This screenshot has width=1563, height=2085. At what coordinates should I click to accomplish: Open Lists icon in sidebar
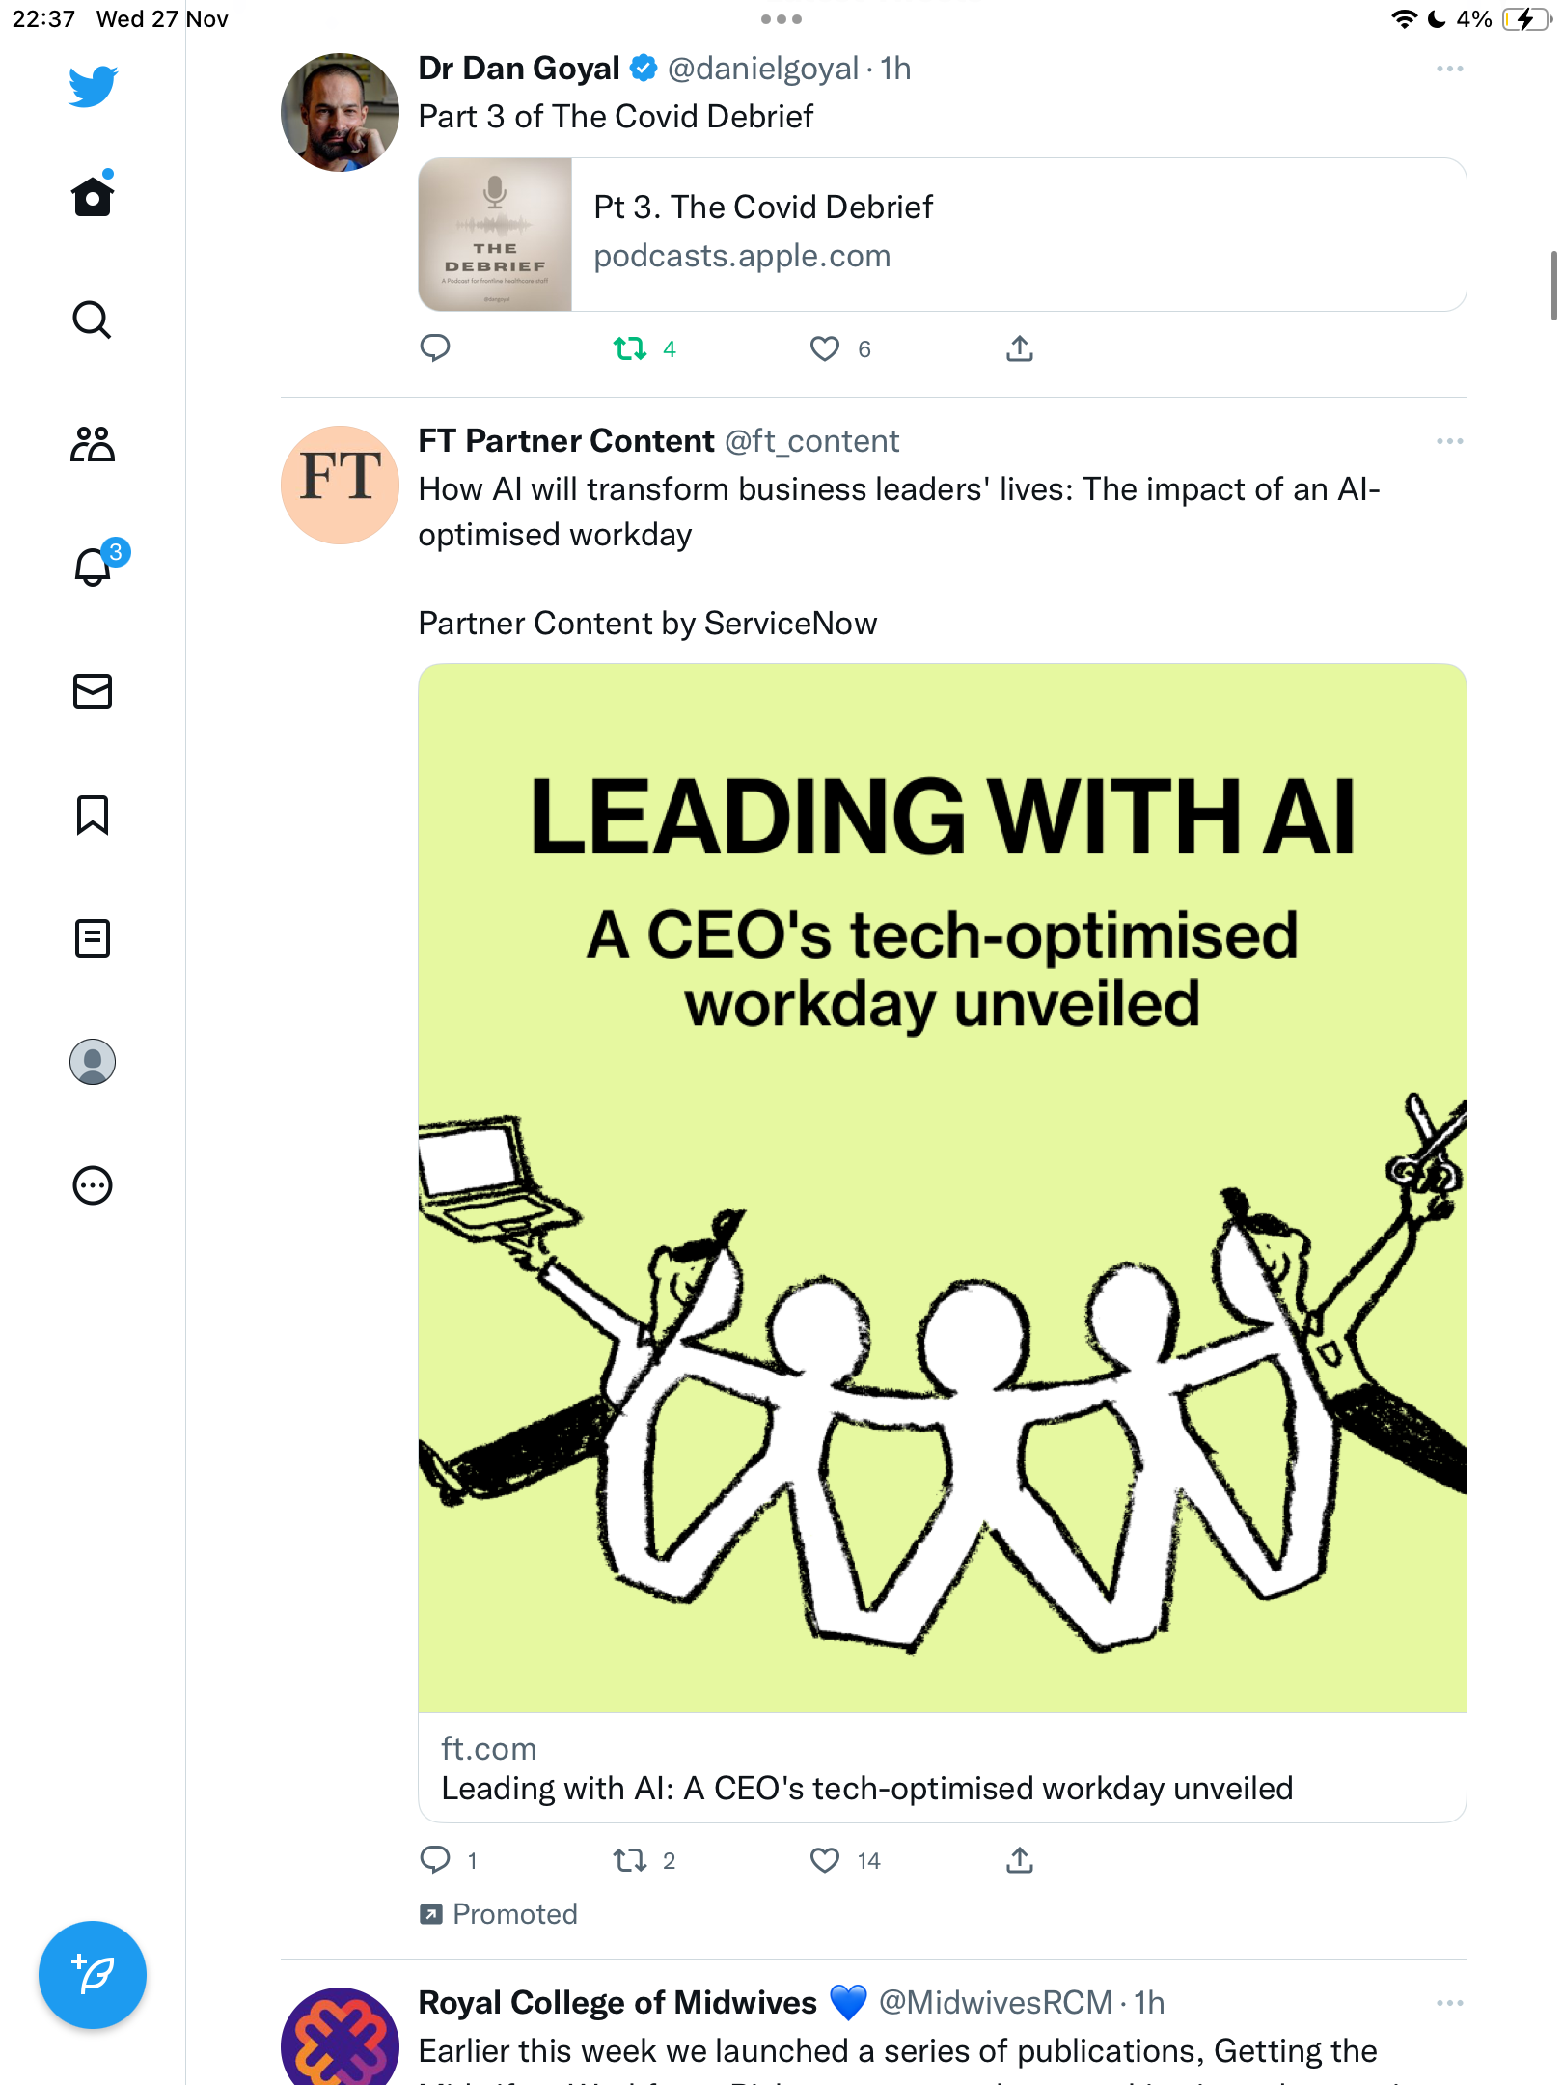pos(93,938)
